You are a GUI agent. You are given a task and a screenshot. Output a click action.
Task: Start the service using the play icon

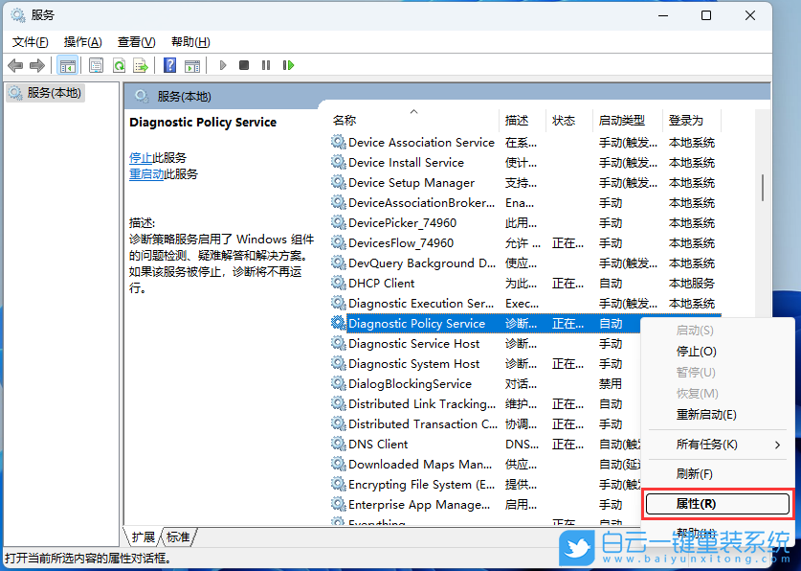pos(223,65)
